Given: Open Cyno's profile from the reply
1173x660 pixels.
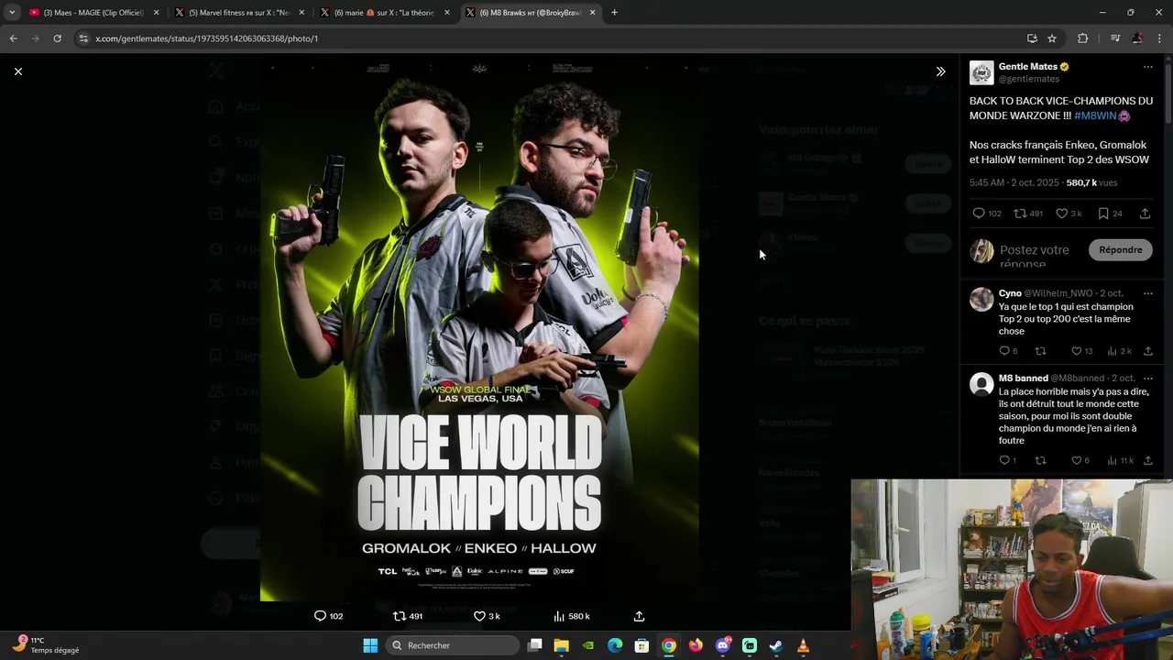Looking at the screenshot, I should [1010, 293].
